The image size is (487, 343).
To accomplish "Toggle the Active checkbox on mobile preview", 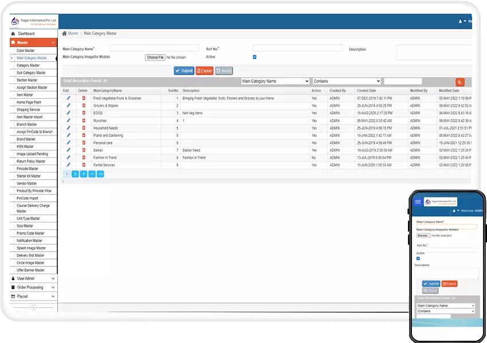I will pyautogui.click(x=418, y=258).
